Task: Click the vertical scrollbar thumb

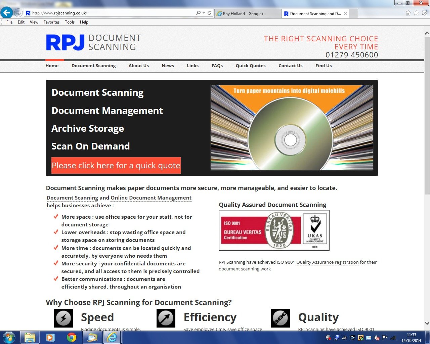Action: pos(427,116)
